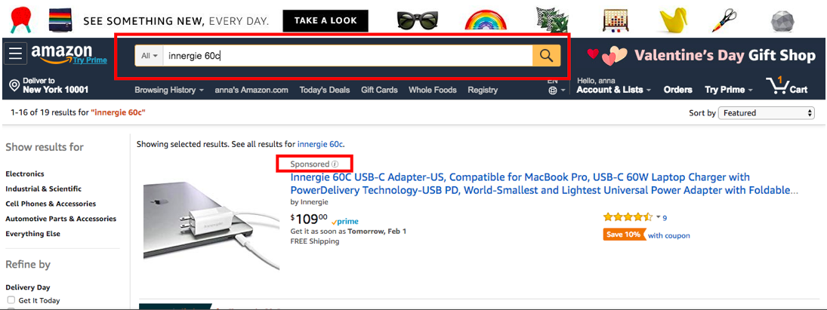Click the Try Prime link under logo
The image size is (827, 310).
(x=90, y=60)
